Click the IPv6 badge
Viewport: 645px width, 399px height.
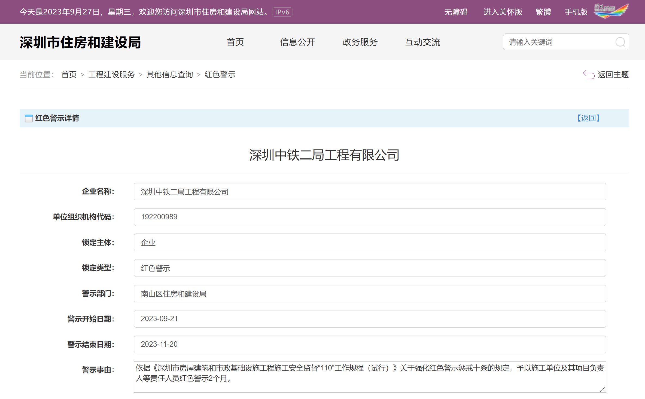click(282, 12)
